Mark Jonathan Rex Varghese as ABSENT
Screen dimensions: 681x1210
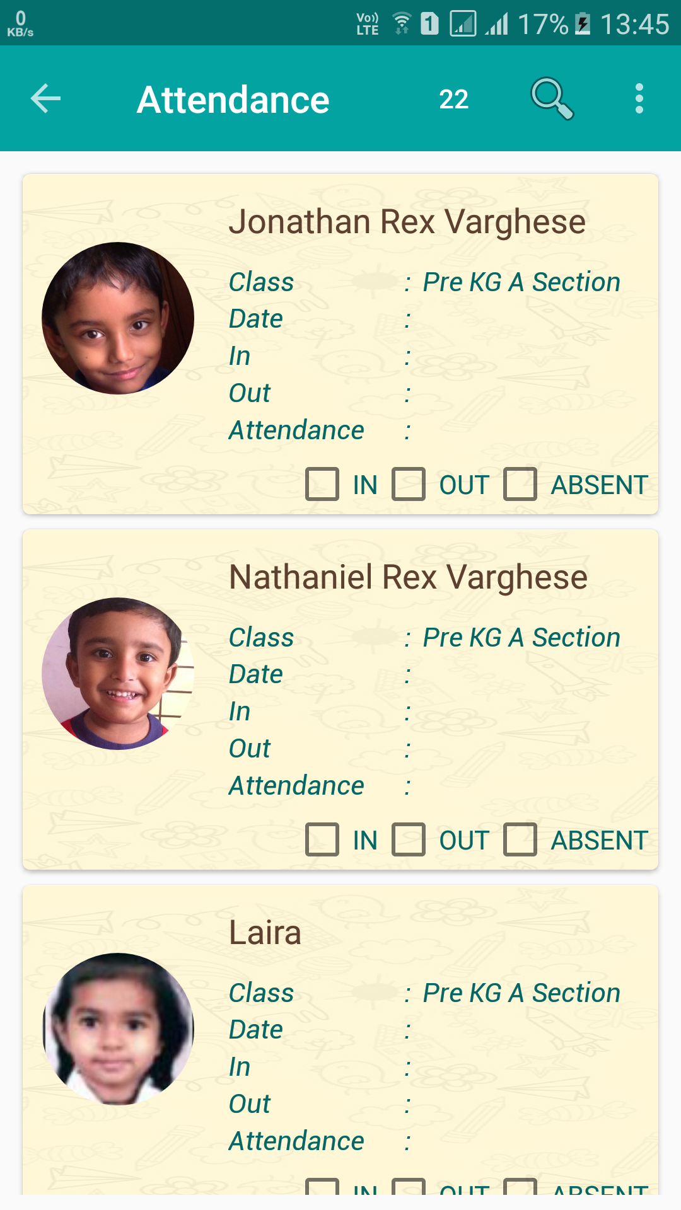coord(520,484)
